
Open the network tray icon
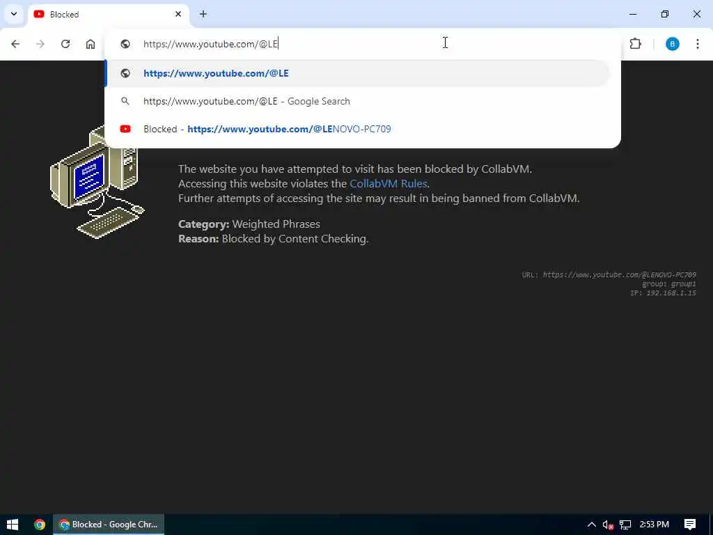[625, 525]
